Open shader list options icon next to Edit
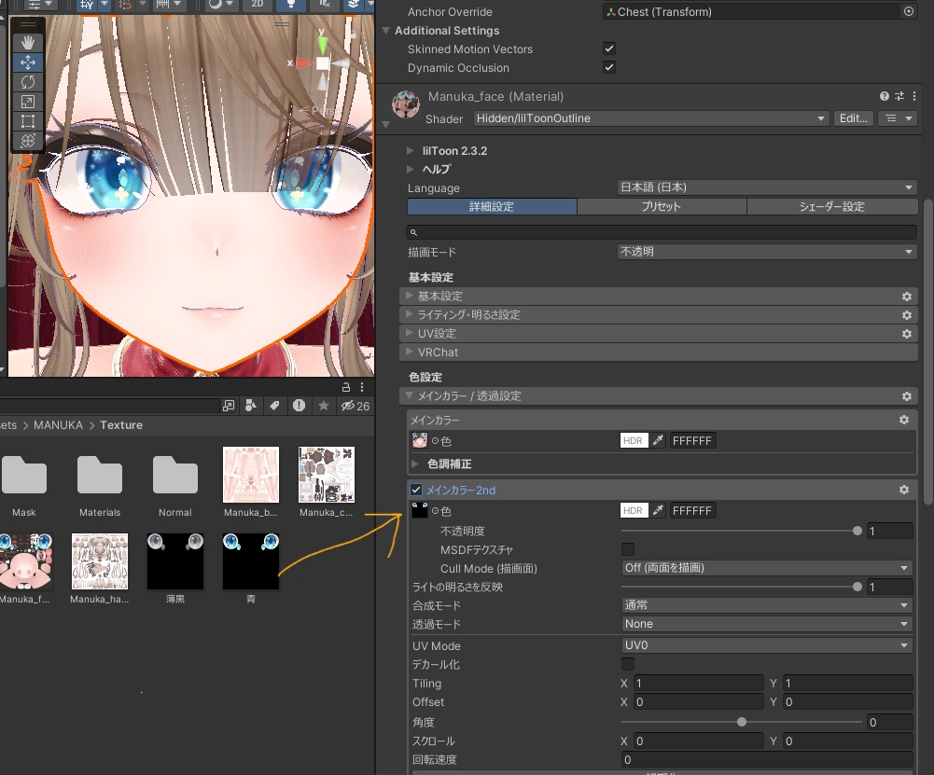The height and width of the screenshot is (775, 934). point(899,118)
